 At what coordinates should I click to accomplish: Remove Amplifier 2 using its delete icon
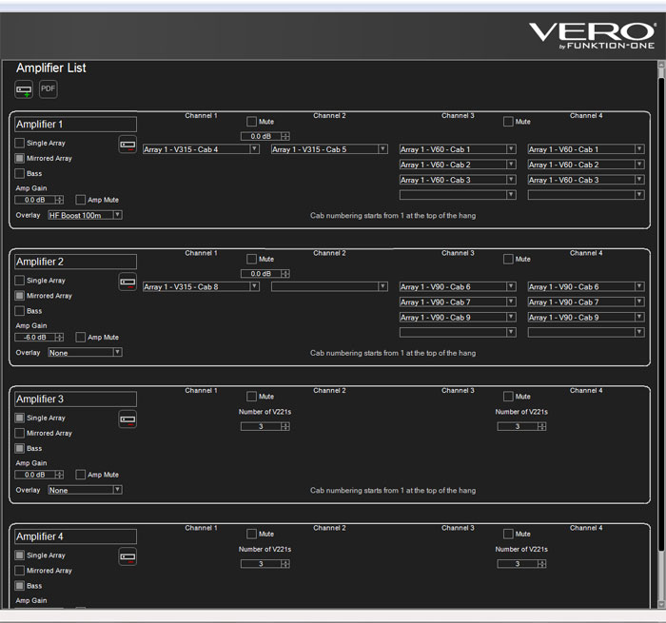click(x=127, y=282)
